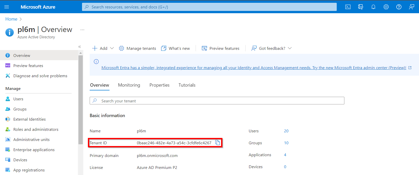
Task: Open the Microsoft Entra admin center link
Action: click(254, 68)
